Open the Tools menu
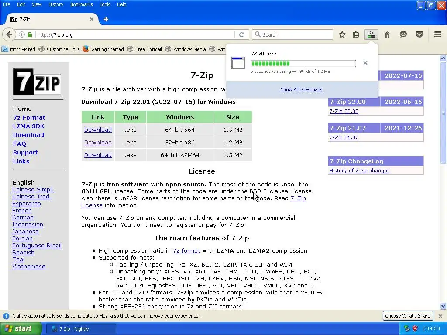The image size is (447, 335). click(105, 4)
